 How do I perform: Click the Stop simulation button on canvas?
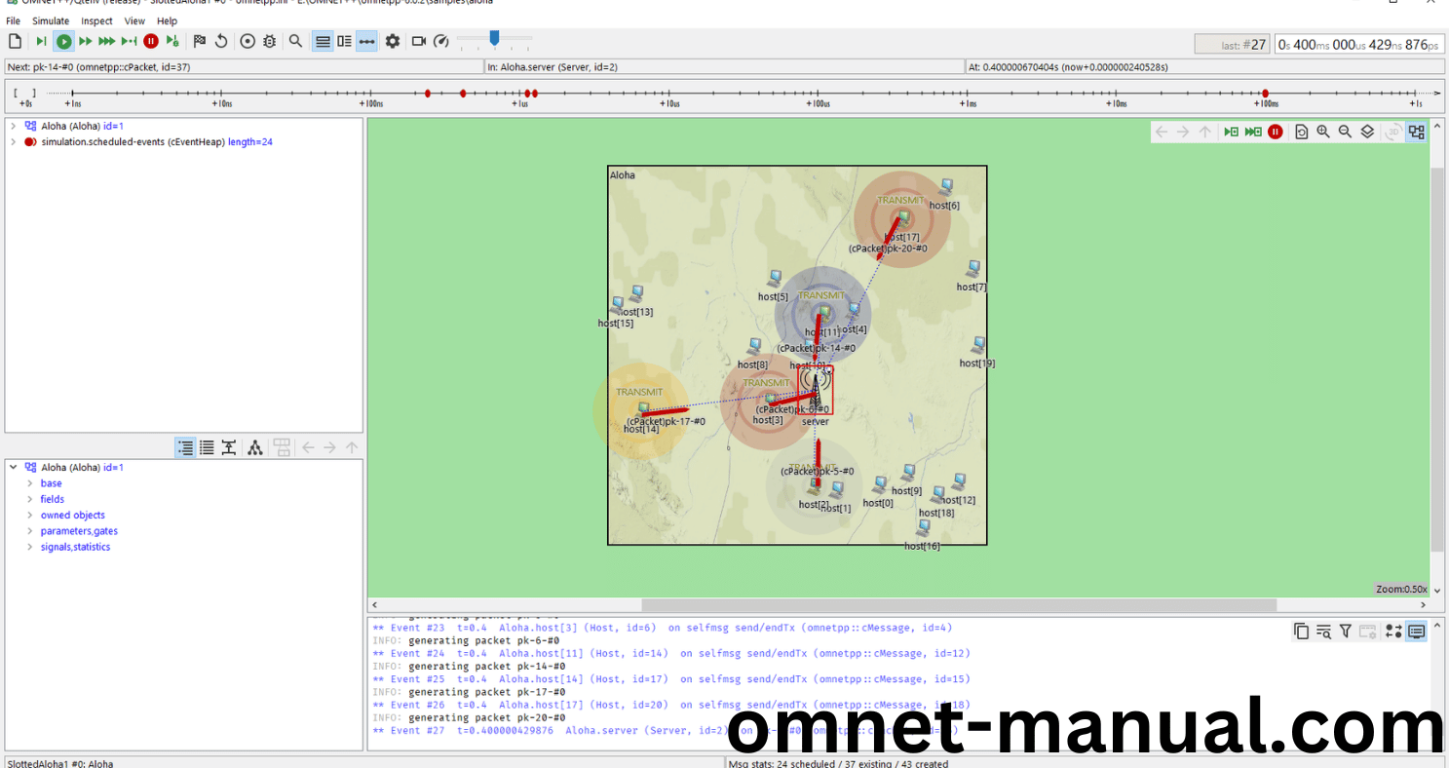pyautogui.click(x=1275, y=131)
